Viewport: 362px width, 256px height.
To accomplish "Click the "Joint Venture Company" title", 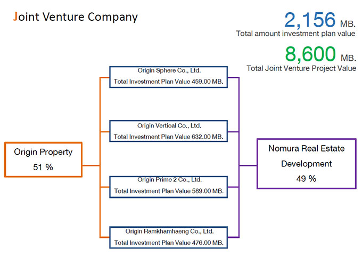I will 75,17.
